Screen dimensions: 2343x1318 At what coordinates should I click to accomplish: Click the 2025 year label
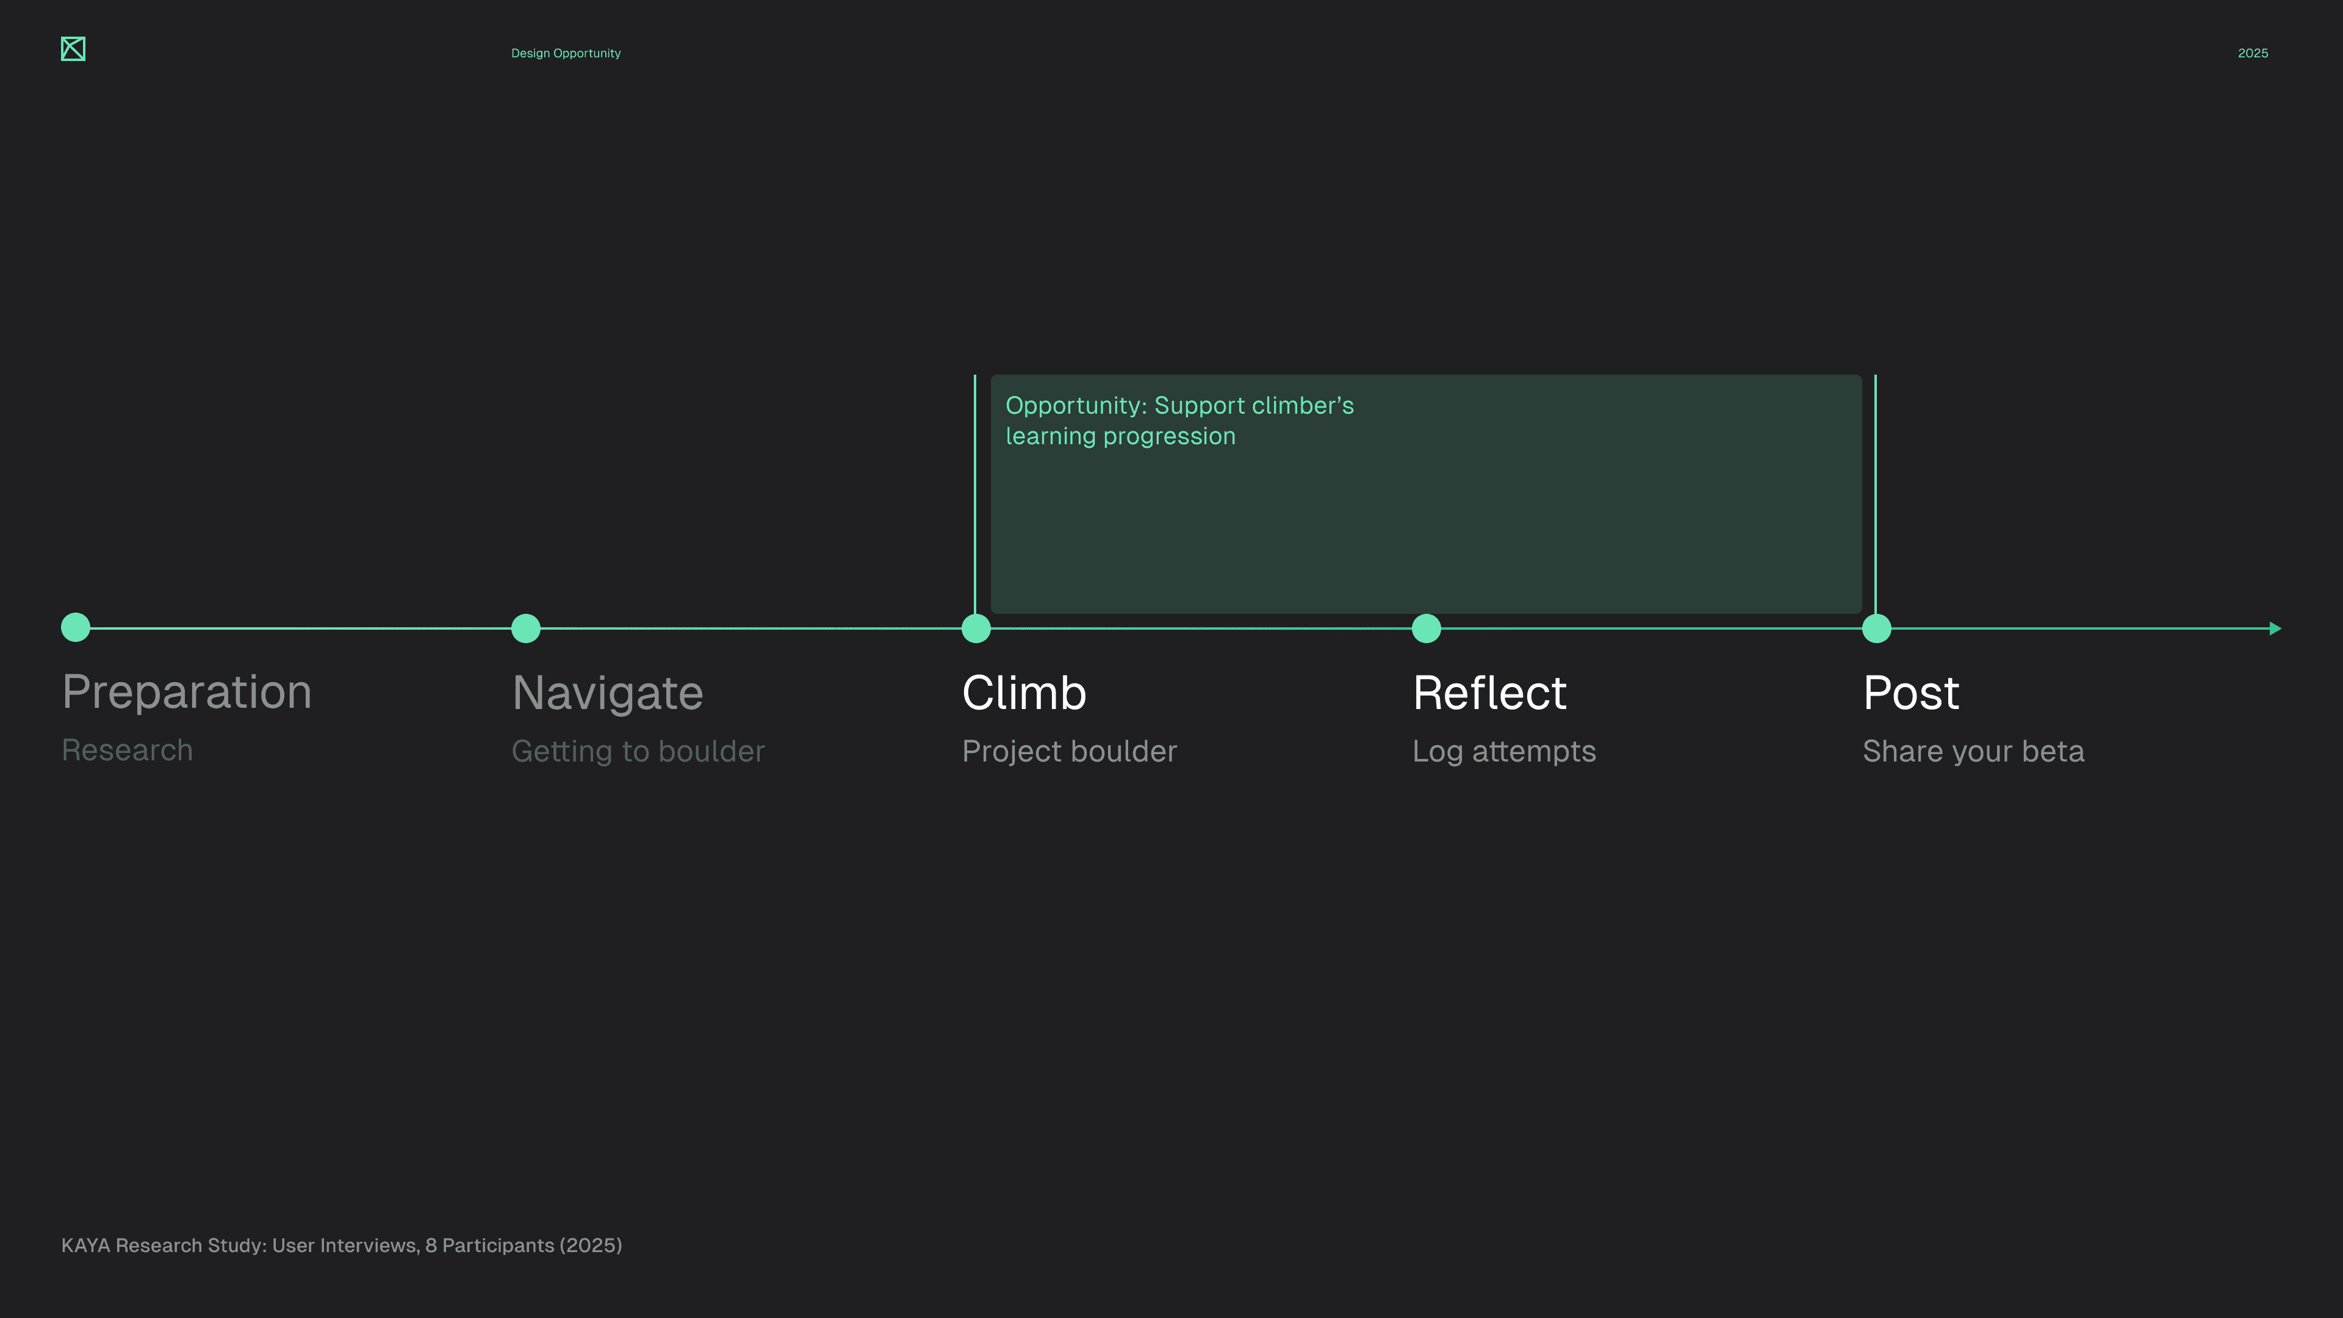point(2252,54)
